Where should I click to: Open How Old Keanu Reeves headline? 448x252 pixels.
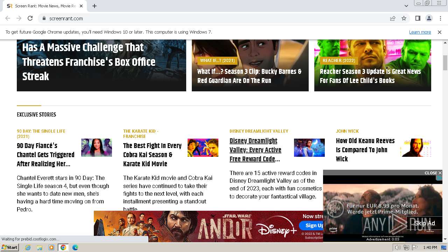click(365, 150)
